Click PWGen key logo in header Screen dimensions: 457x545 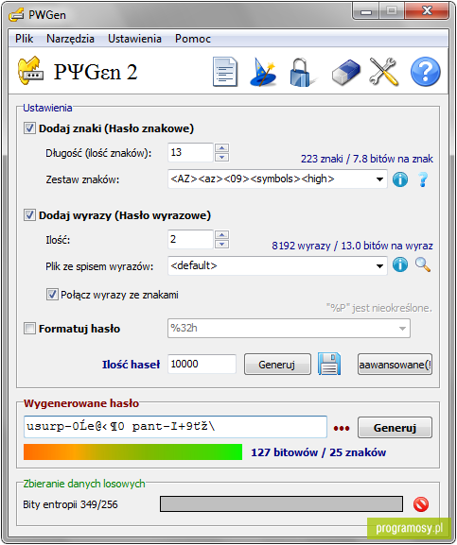30,71
